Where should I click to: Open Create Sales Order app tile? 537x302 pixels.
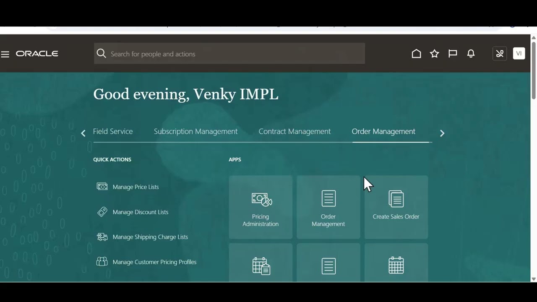click(x=396, y=207)
